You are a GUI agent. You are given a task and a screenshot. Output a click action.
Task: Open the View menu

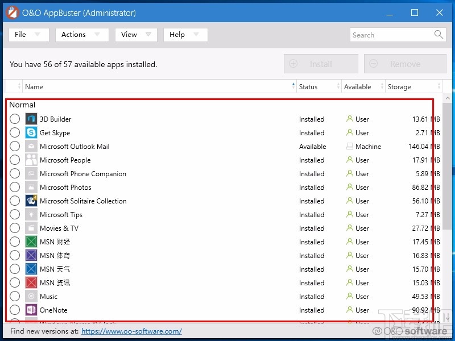[135, 35]
